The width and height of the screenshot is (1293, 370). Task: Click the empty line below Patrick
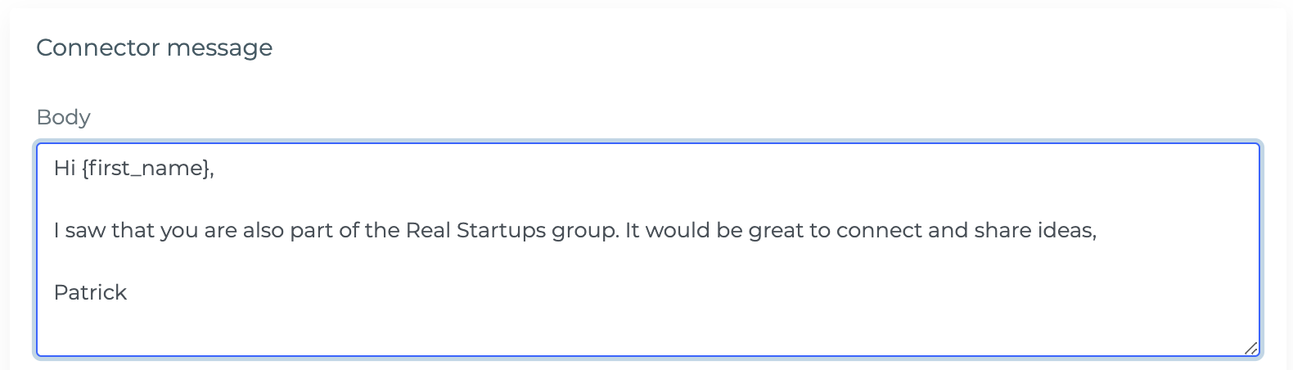(x=647, y=323)
